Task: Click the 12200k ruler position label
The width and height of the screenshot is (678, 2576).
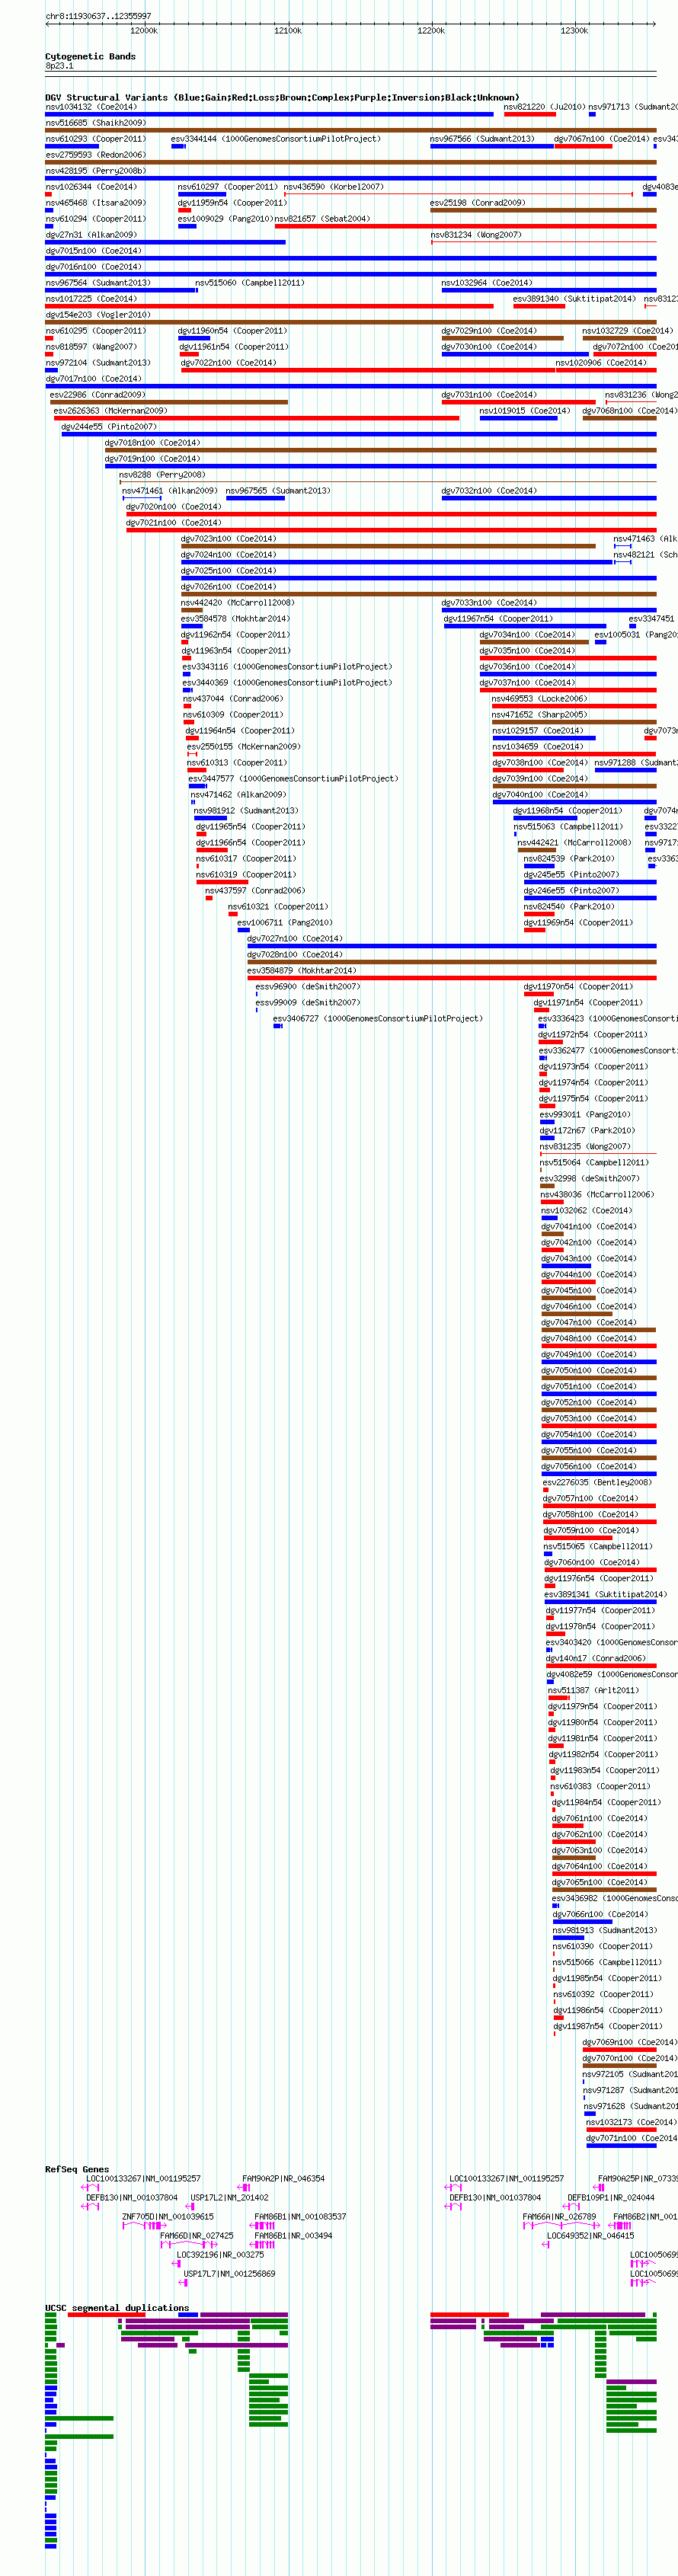Action: (x=431, y=31)
